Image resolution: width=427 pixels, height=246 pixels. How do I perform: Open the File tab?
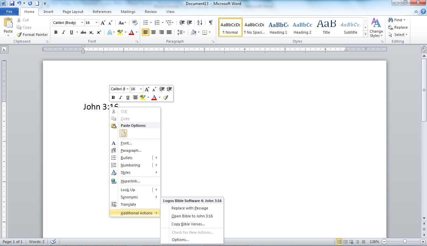point(9,12)
